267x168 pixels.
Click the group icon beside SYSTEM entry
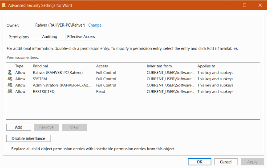10,79
